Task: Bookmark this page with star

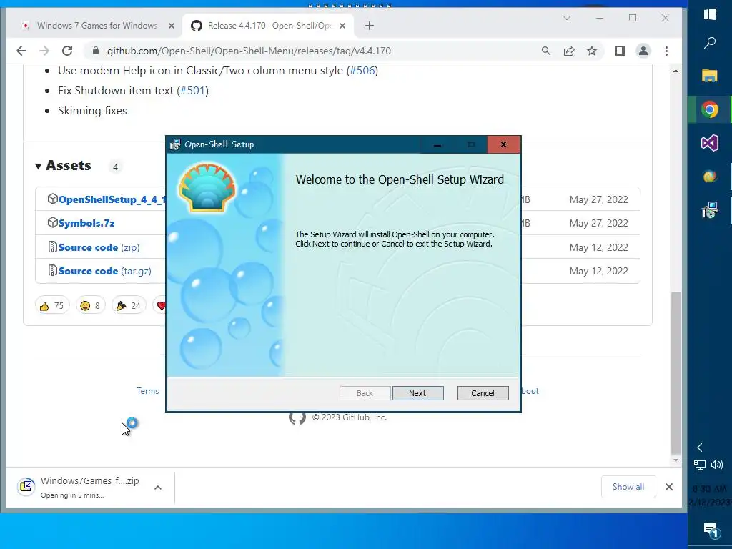Action: pos(591,51)
